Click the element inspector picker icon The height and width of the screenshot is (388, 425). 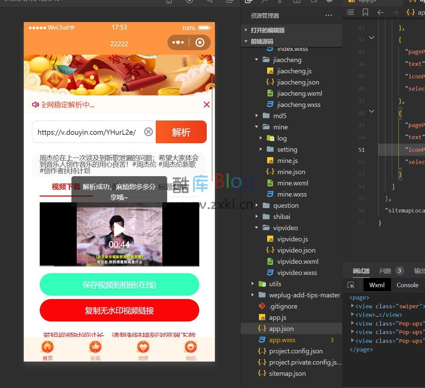[351, 285]
